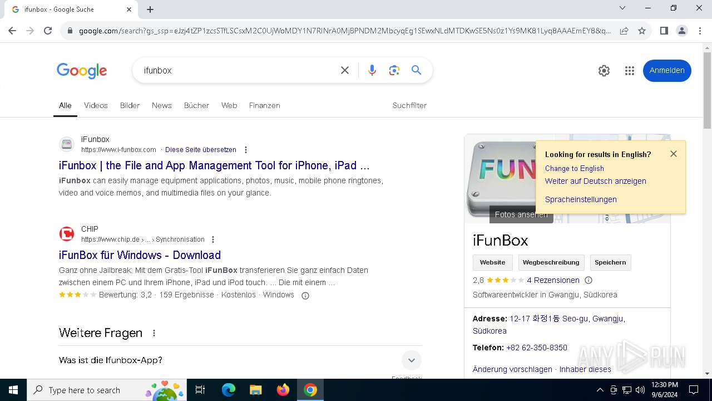
Task: Click Speichern button in knowledge panel
Action: (610, 262)
